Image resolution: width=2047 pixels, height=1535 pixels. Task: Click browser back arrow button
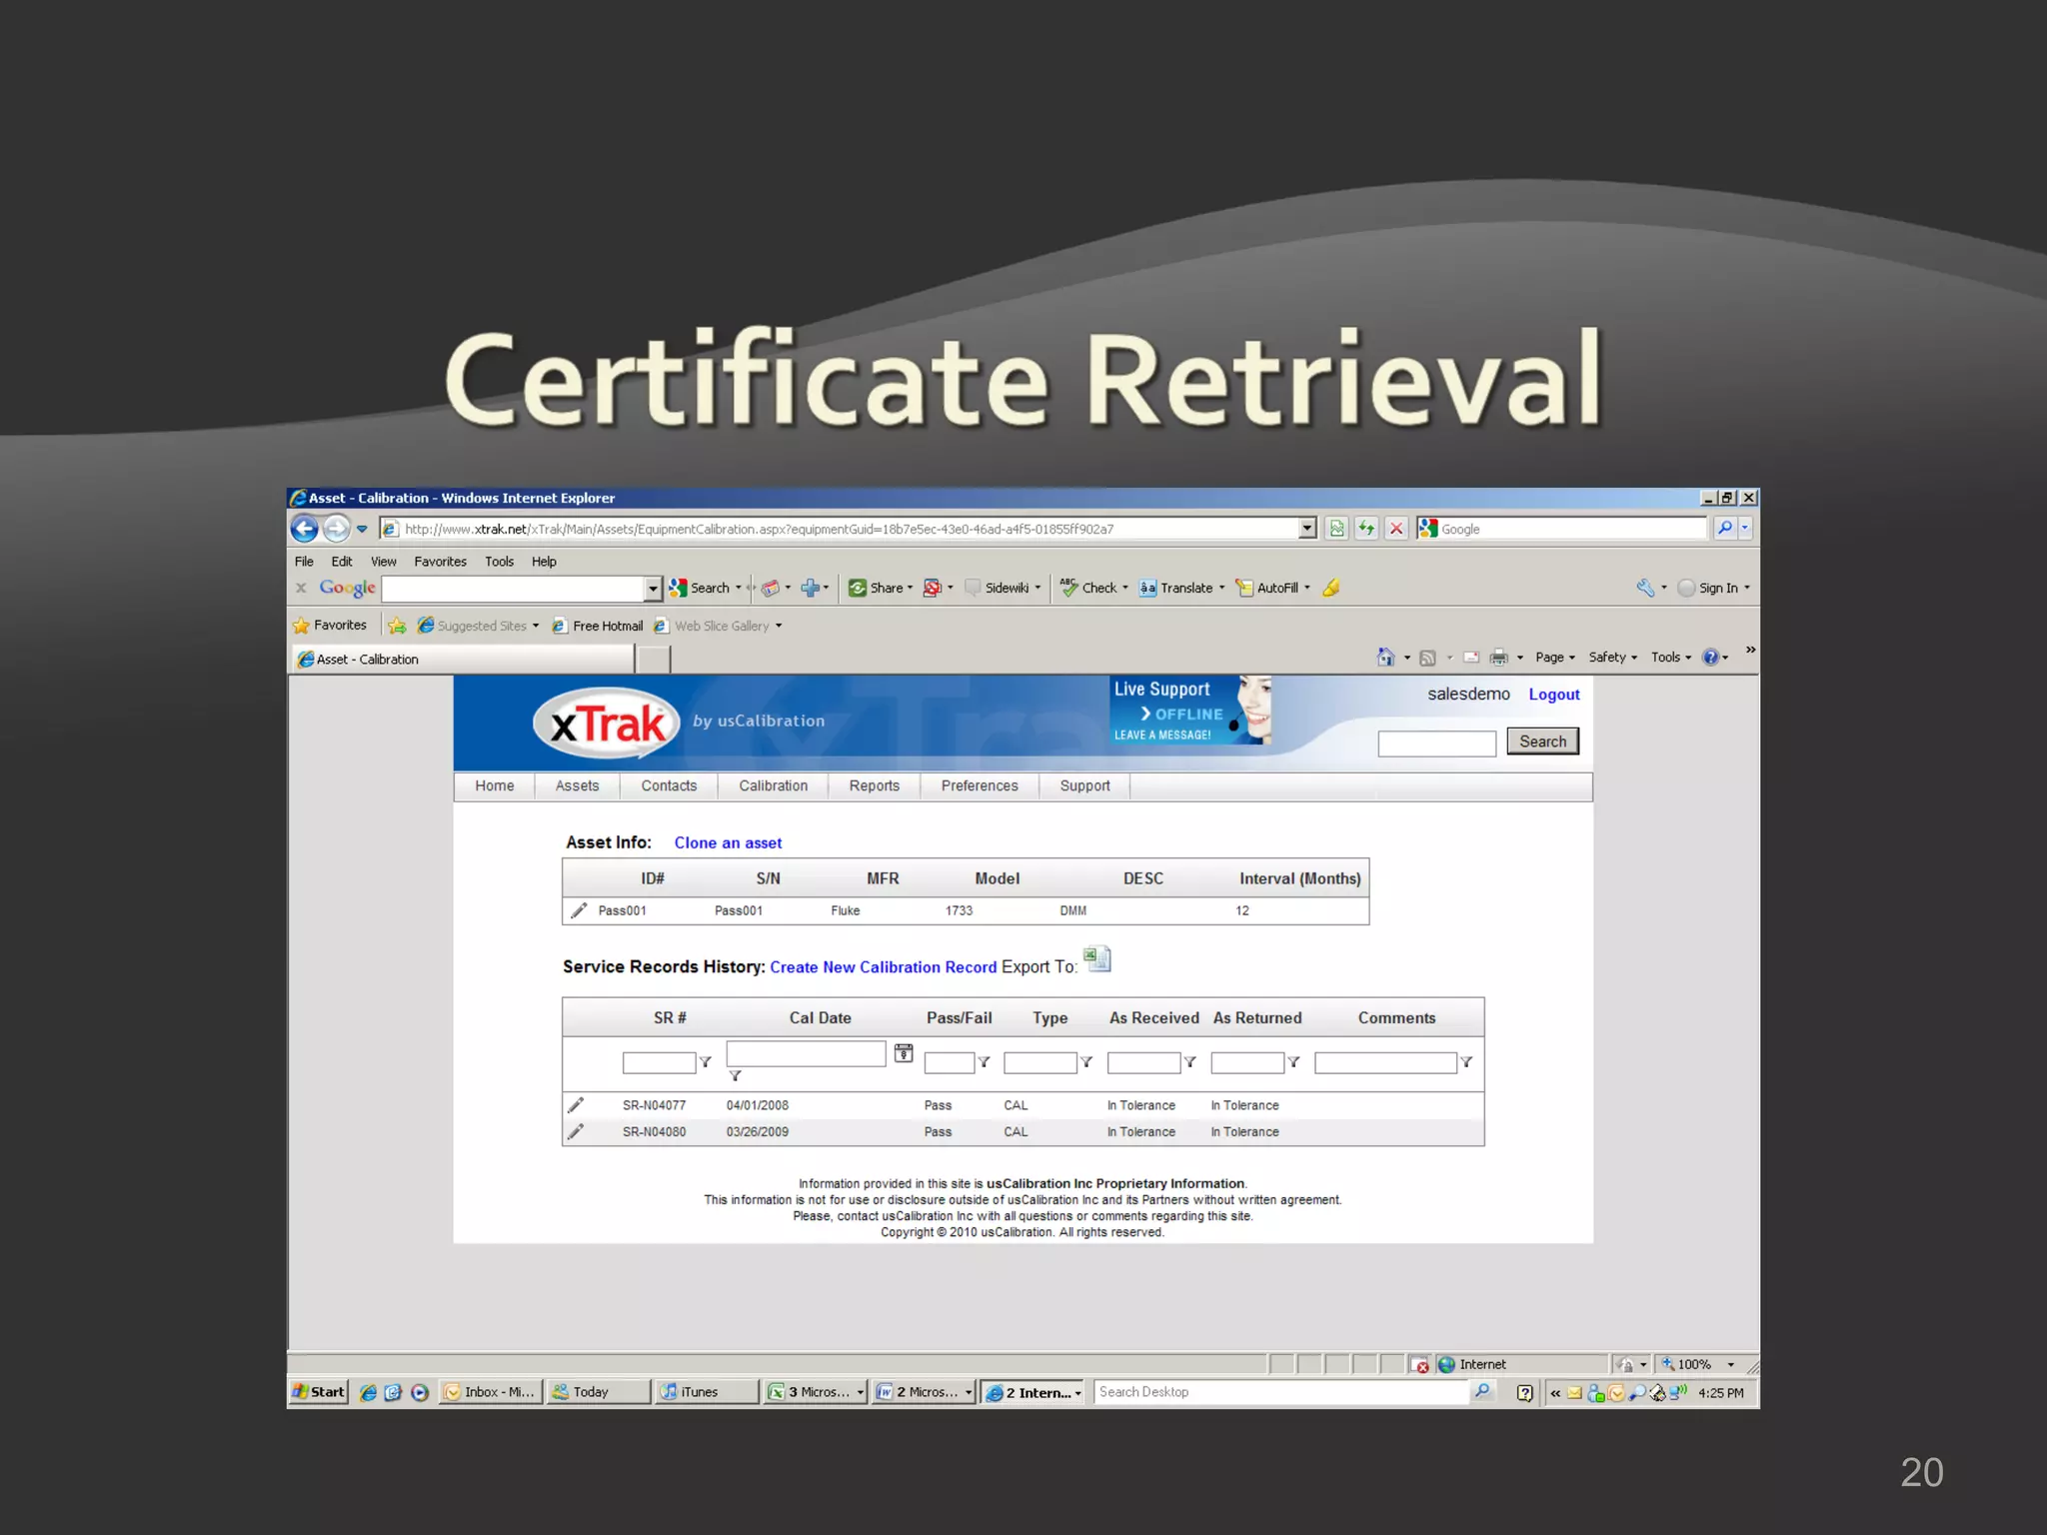tap(305, 528)
